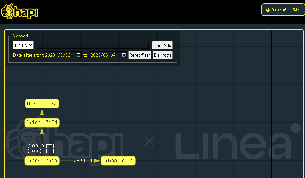This screenshot has width=305, height=178.
Task: Click the Reset filter button
Action: tap(140, 55)
